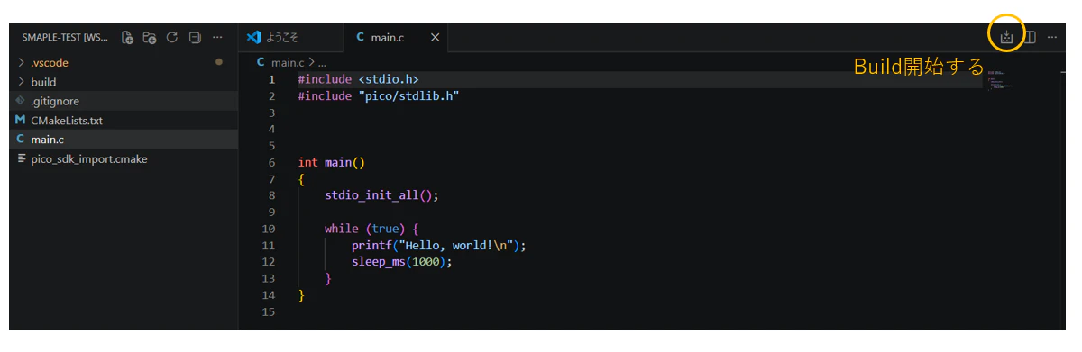The height and width of the screenshot is (352, 1082).
Task: Create a new folder in explorer header
Action: [x=150, y=38]
